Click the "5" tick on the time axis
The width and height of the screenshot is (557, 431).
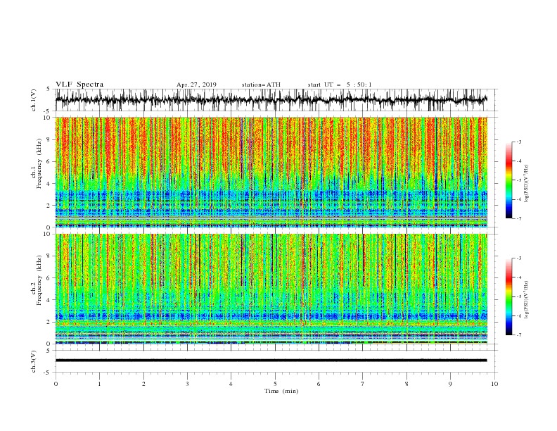[275, 384]
